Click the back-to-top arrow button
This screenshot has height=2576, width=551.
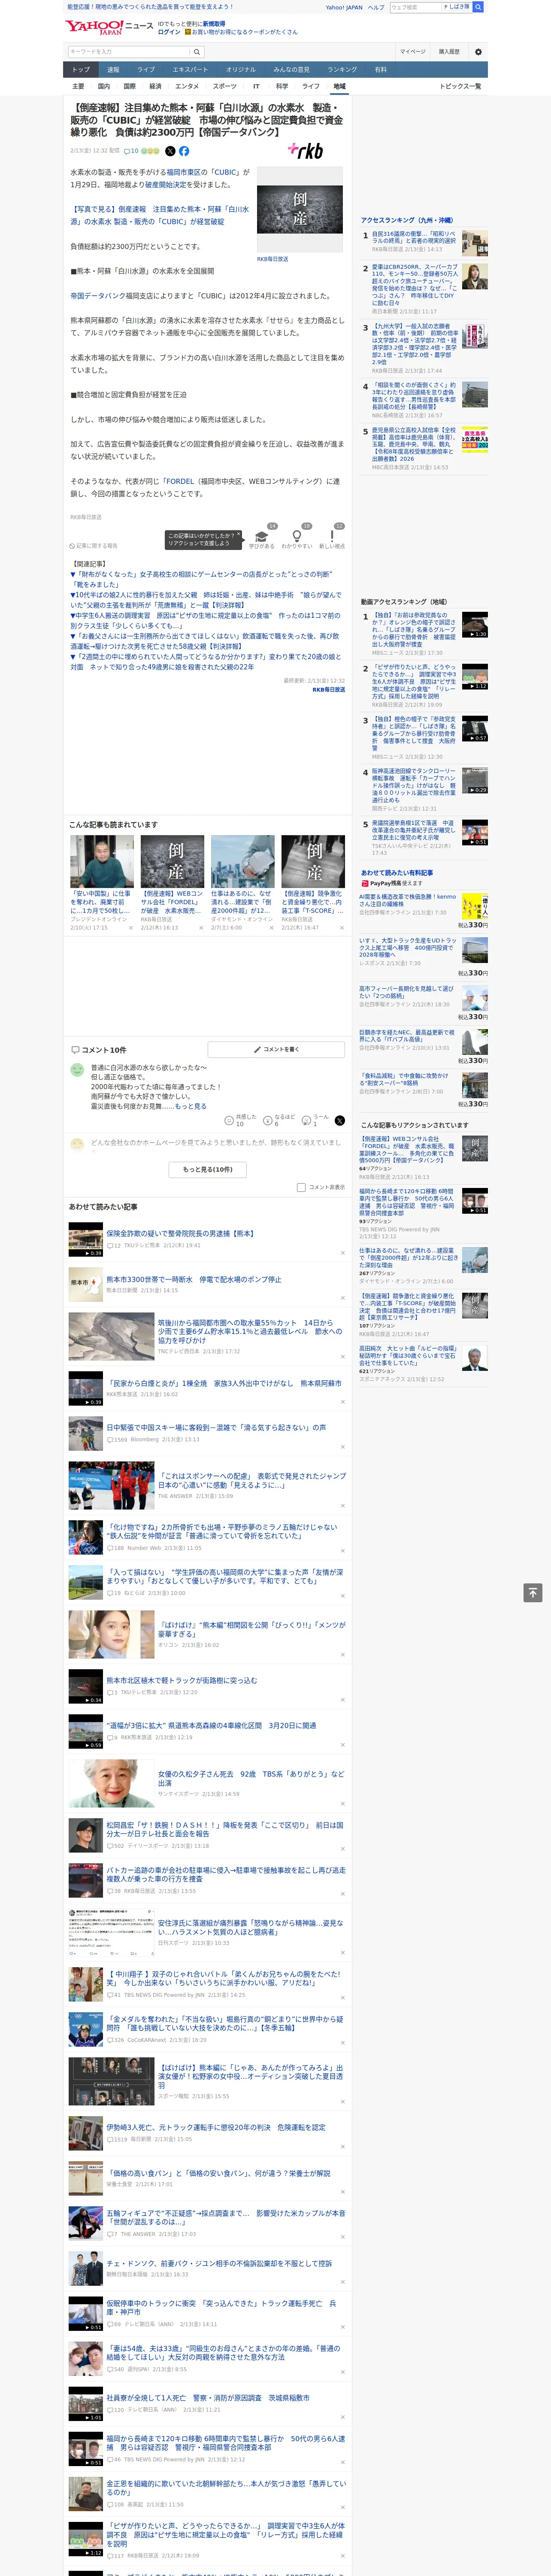pos(533,1593)
